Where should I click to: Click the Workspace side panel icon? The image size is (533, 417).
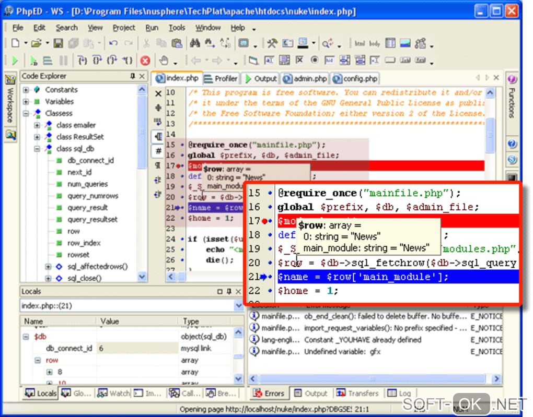[10, 80]
